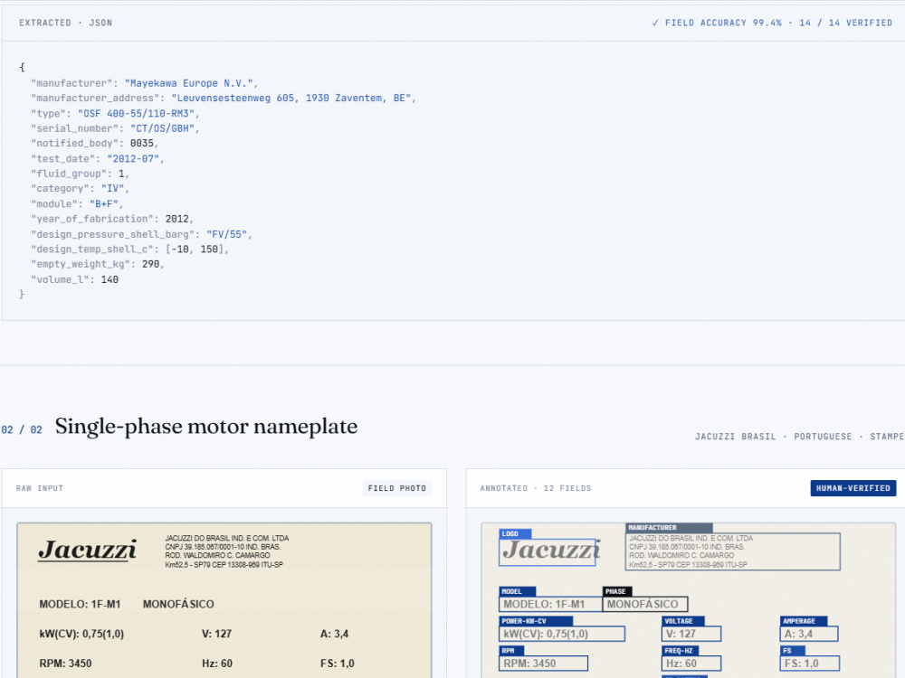Screen dimensions: 905x678
Task: Click "RPM: 3450" in the raw photo
Action: coord(65,664)
